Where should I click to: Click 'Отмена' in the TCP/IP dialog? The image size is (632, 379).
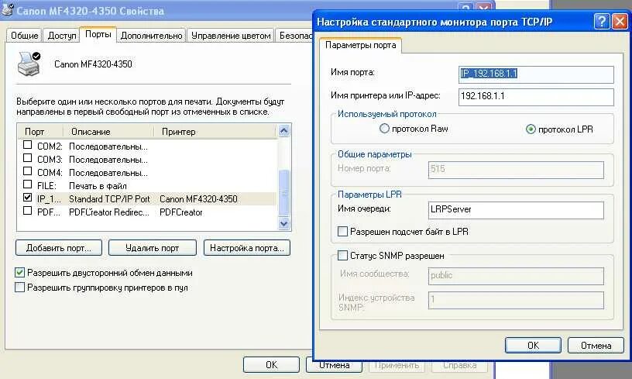[x=596, y=346]
